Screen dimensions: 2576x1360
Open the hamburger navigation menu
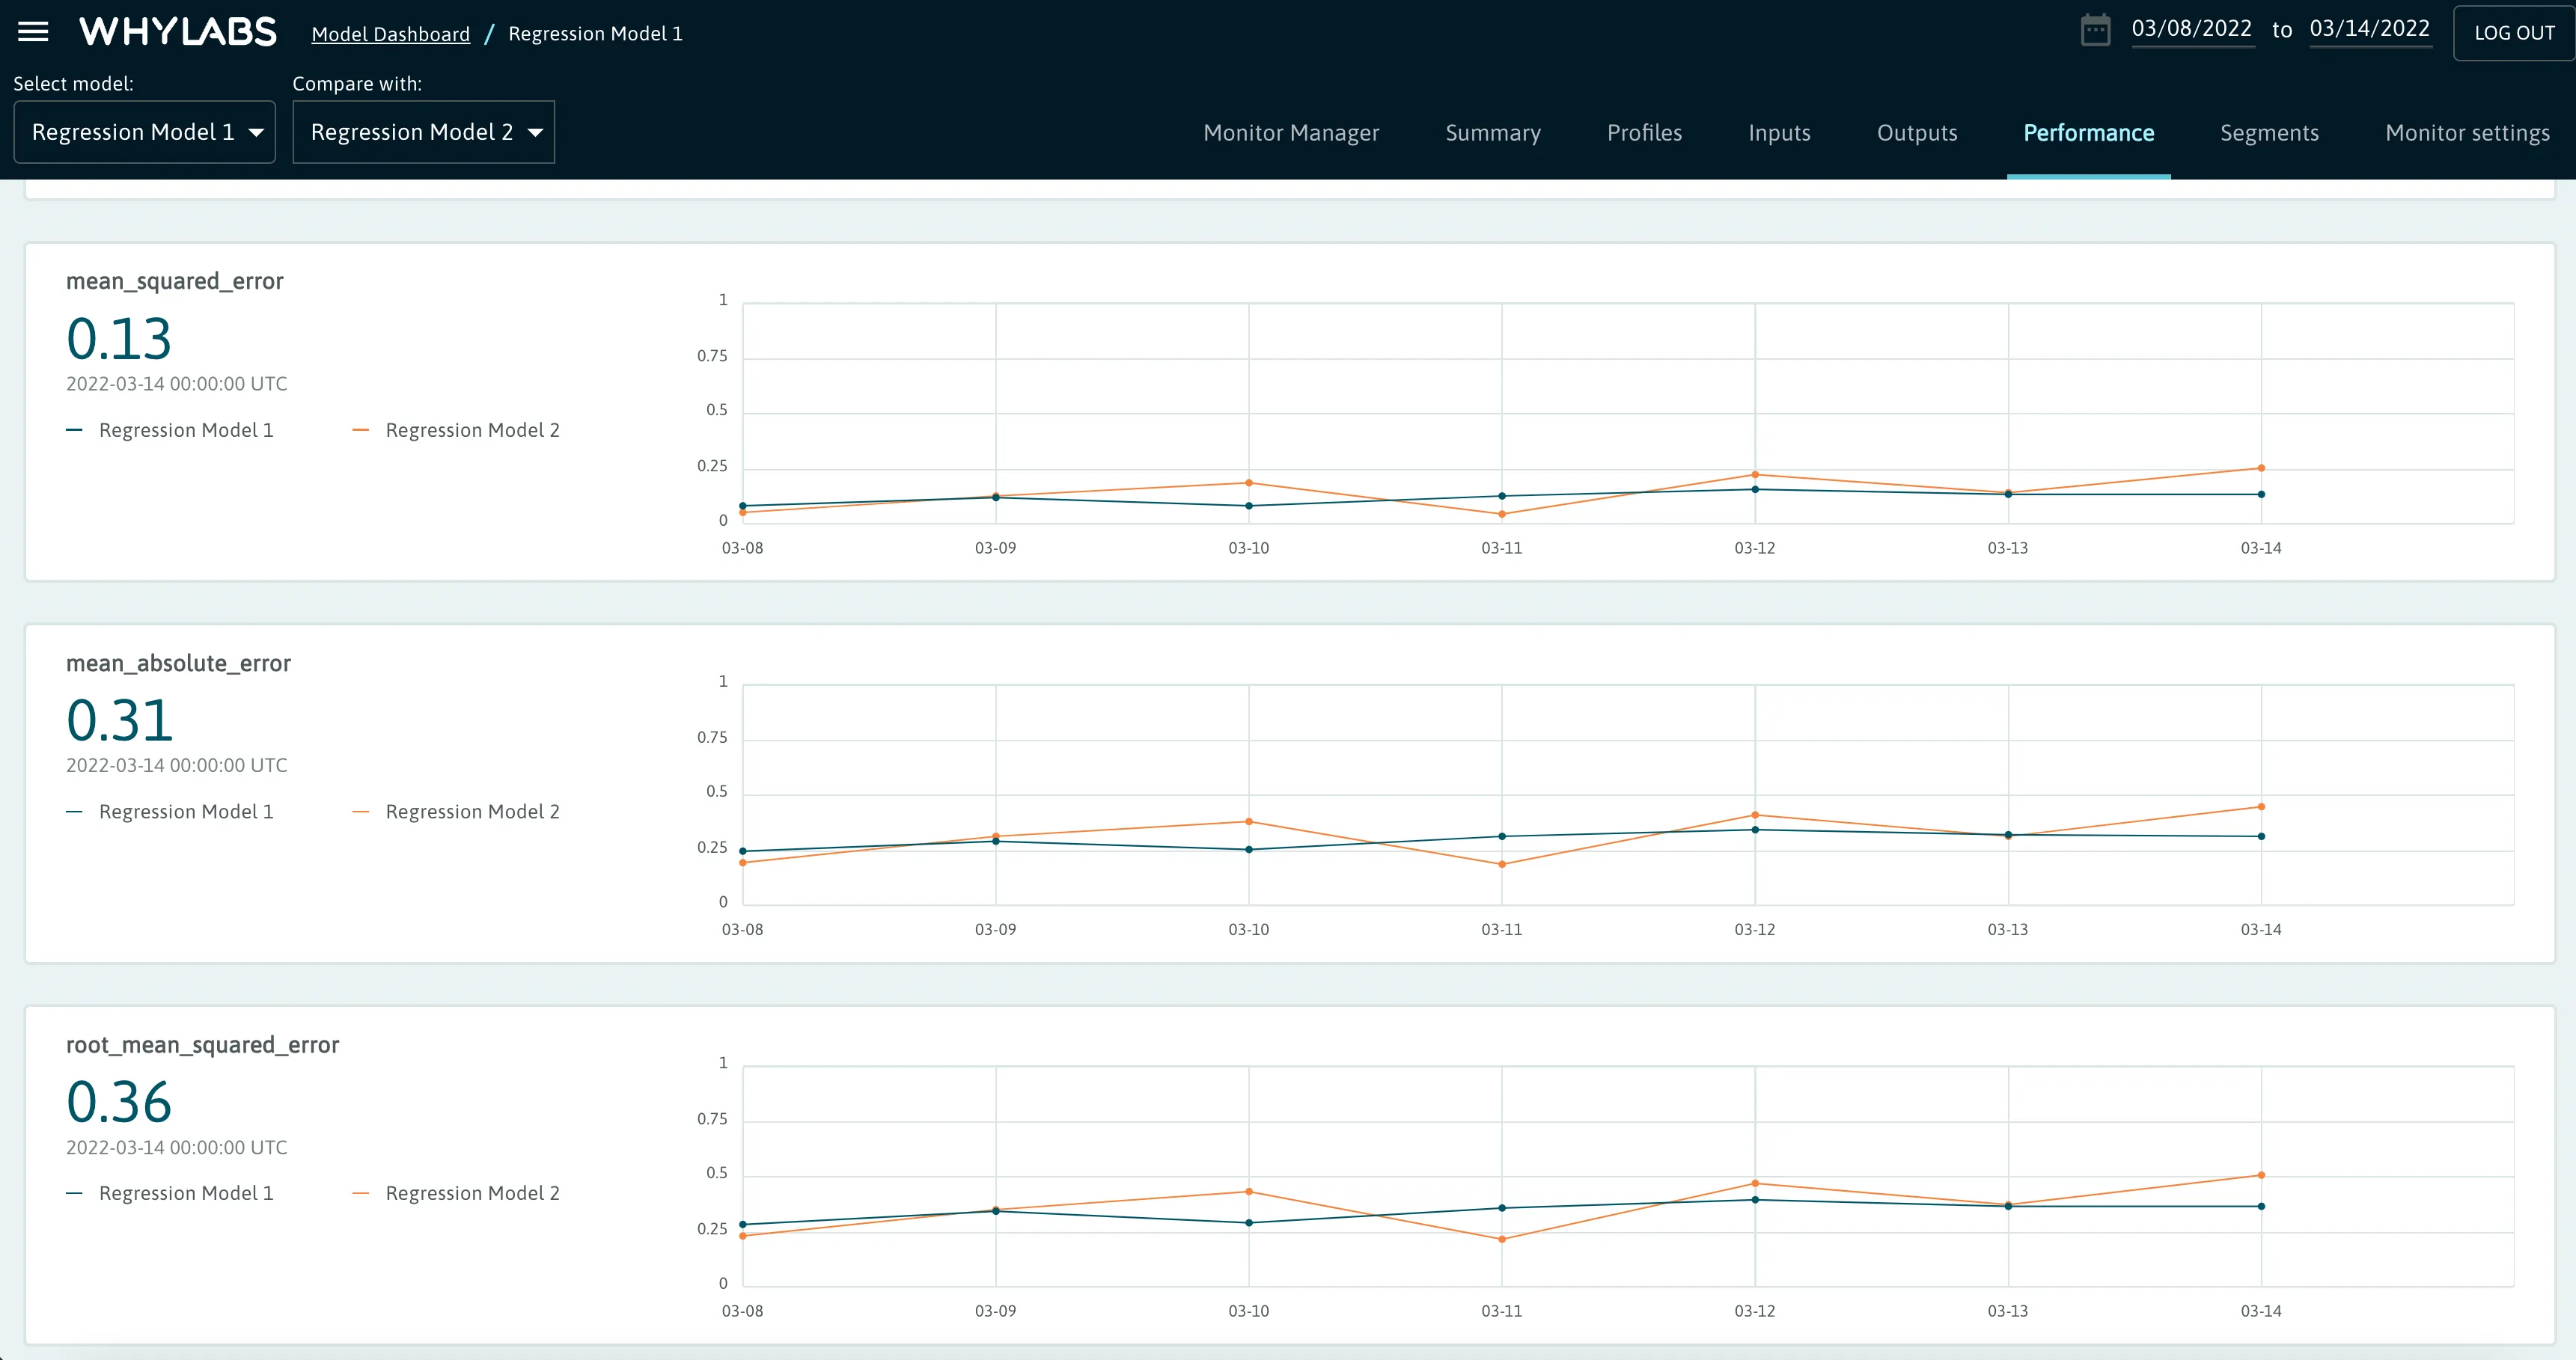pyautogui.click(x=33, y=32)
